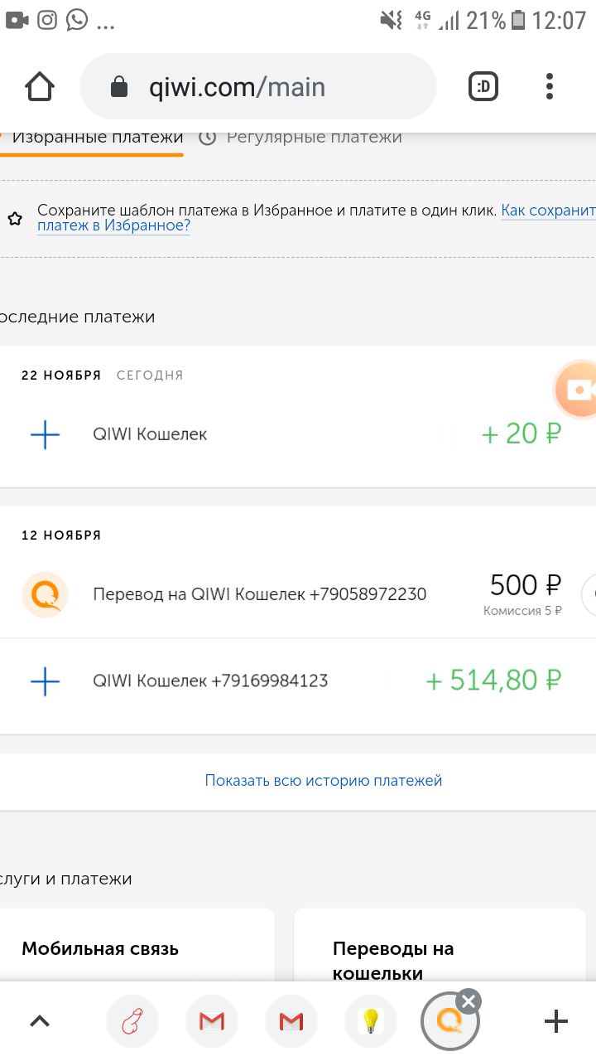
Task: Click the +20 ₽ amount
Action: [x=521, y=434]
